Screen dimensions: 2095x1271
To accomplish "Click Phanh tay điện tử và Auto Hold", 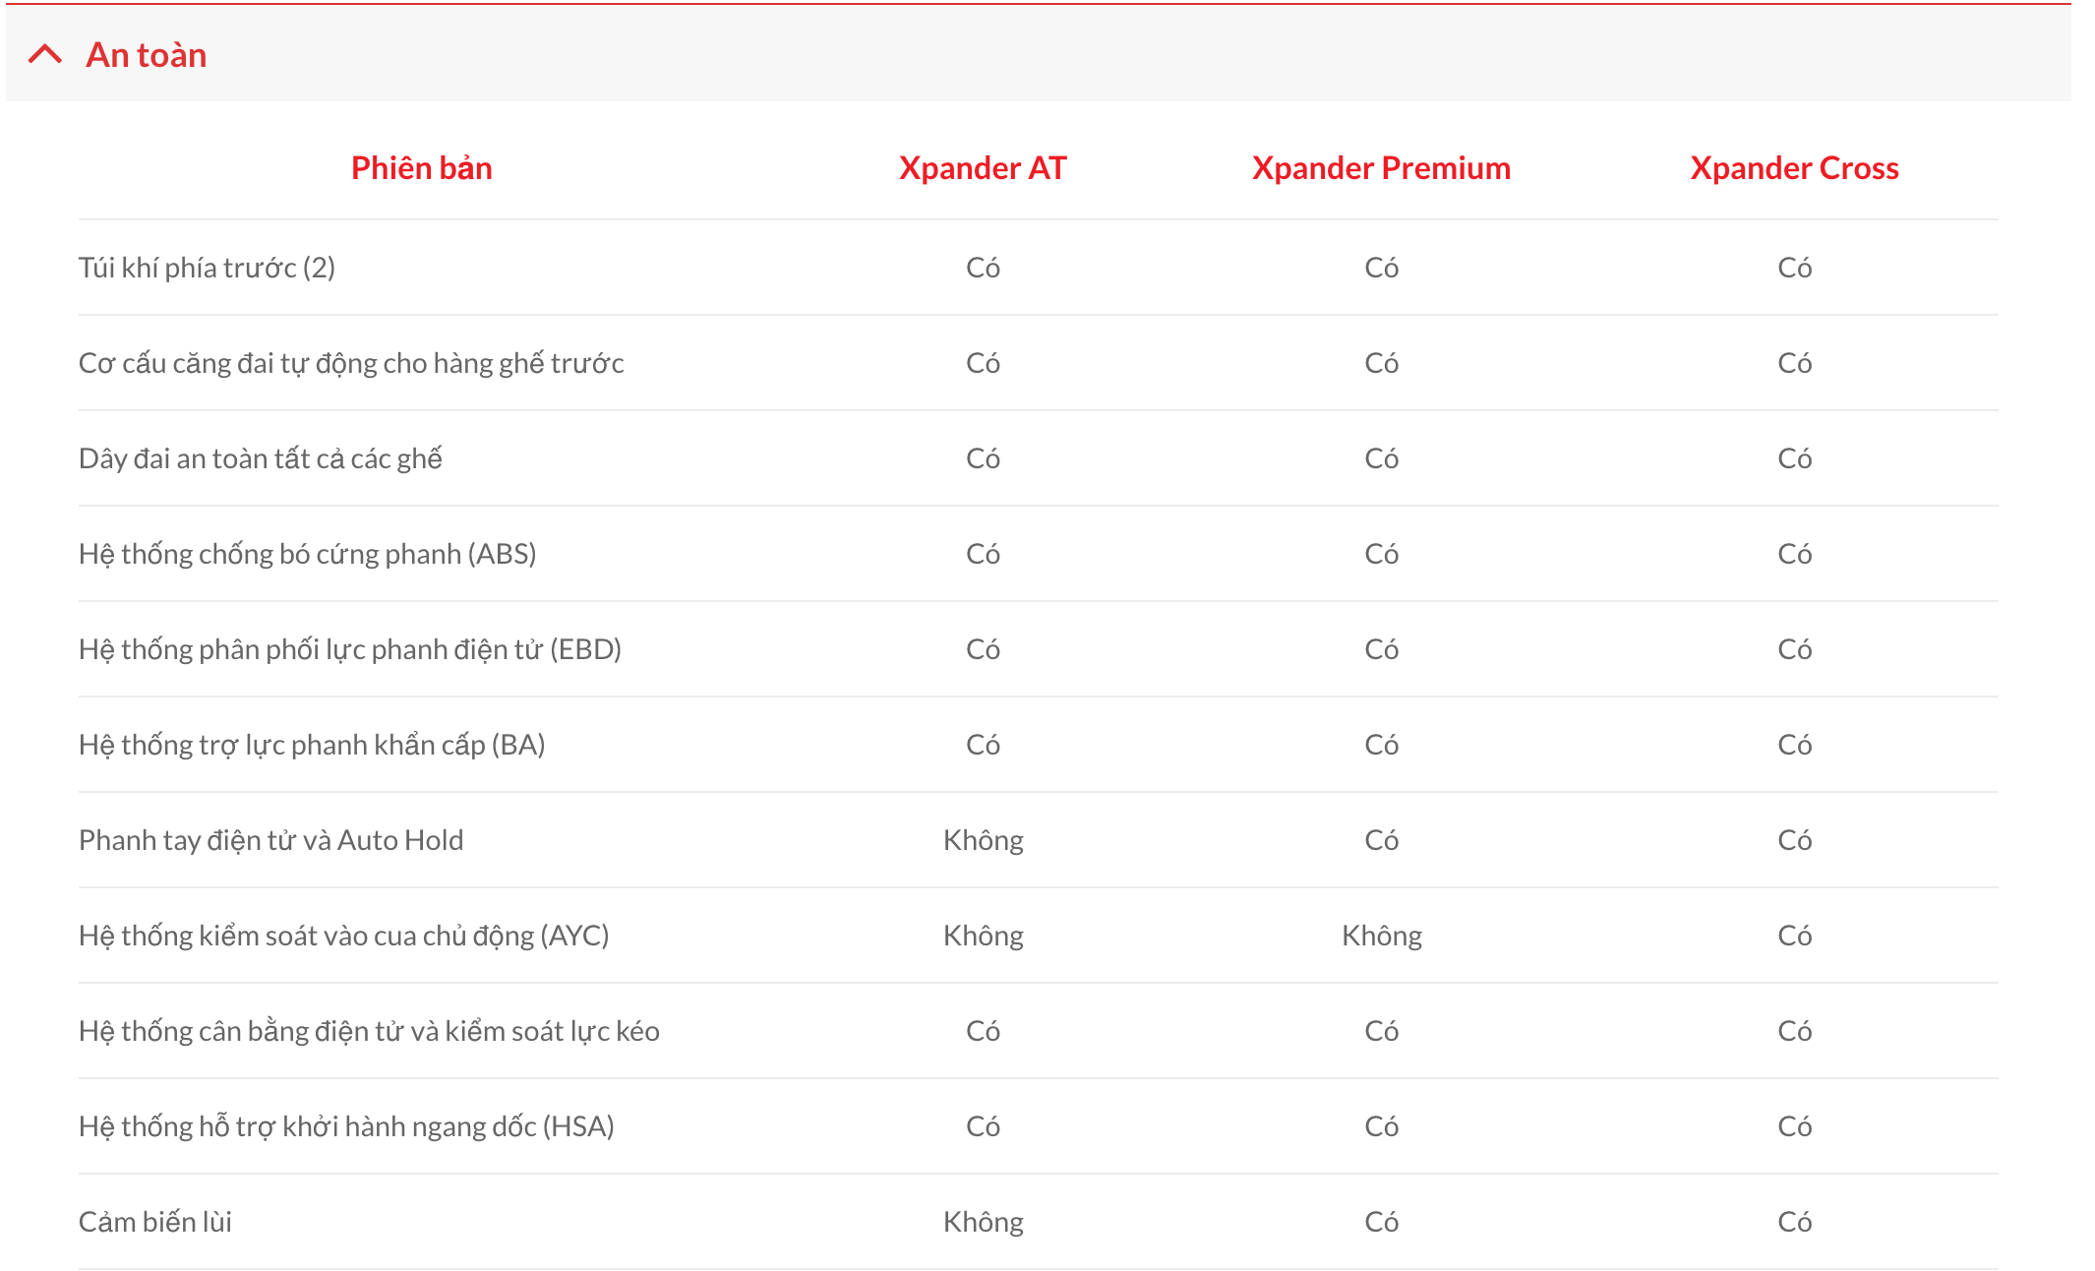I will click(x=270, y=840).
